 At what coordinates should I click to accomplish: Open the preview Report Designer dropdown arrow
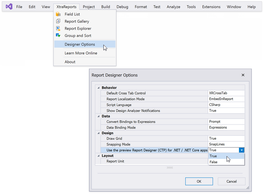[242, 150]
